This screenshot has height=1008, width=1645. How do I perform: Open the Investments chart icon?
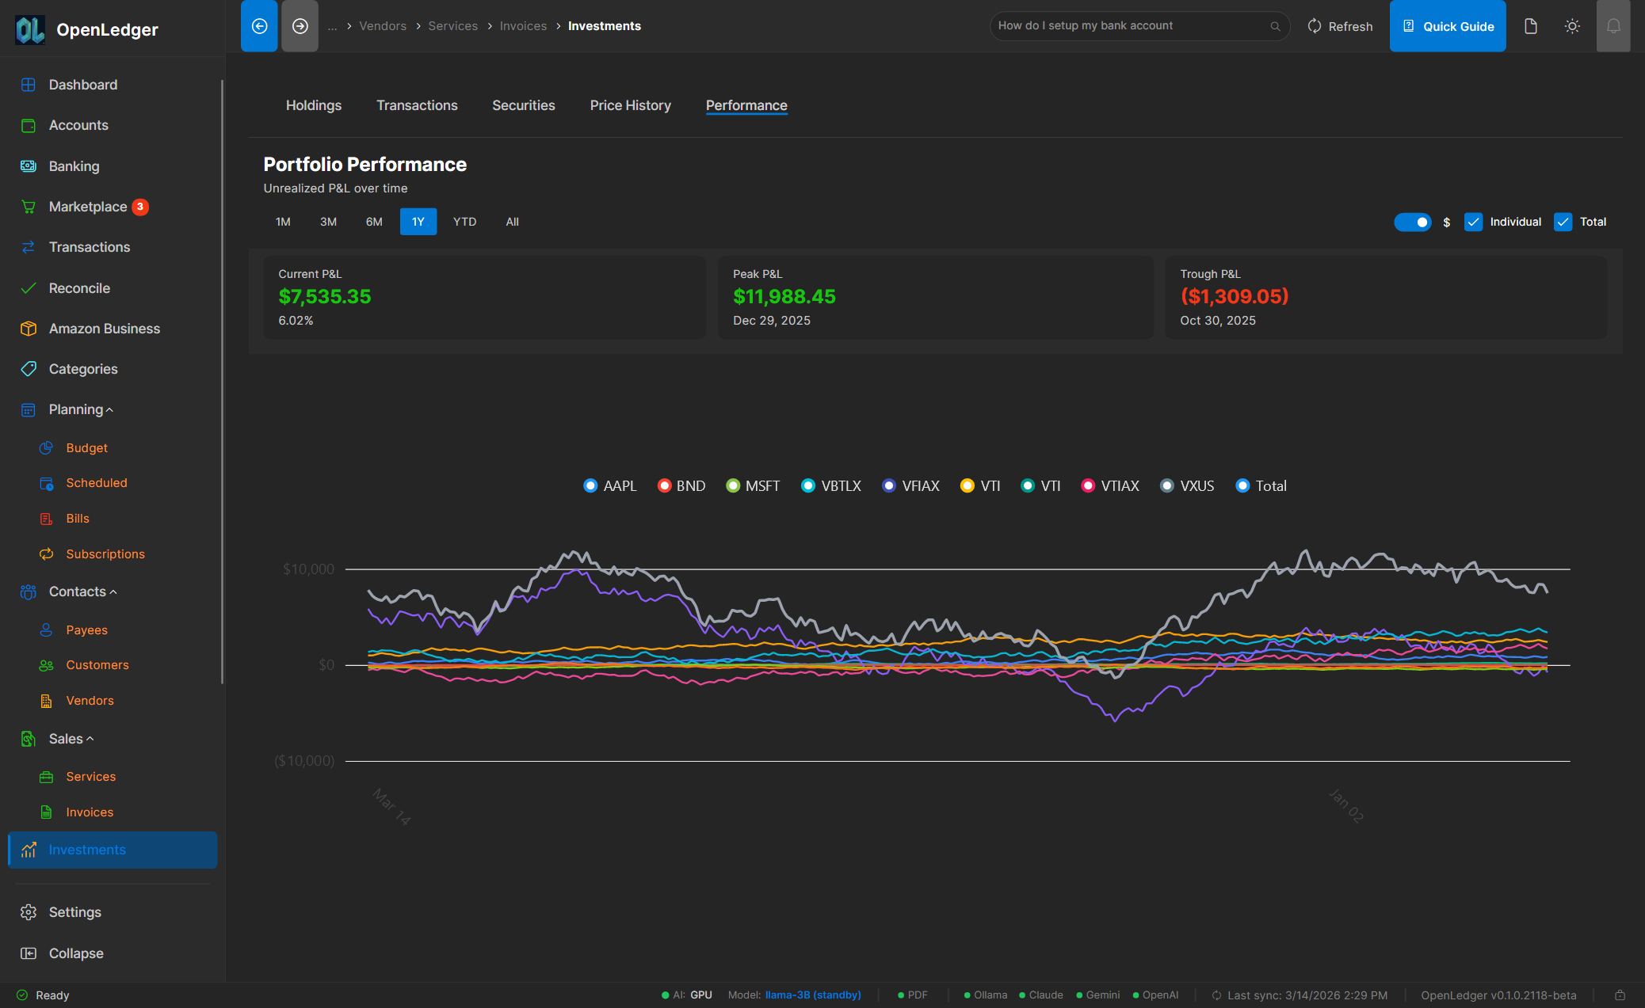[x=29, y=850]
